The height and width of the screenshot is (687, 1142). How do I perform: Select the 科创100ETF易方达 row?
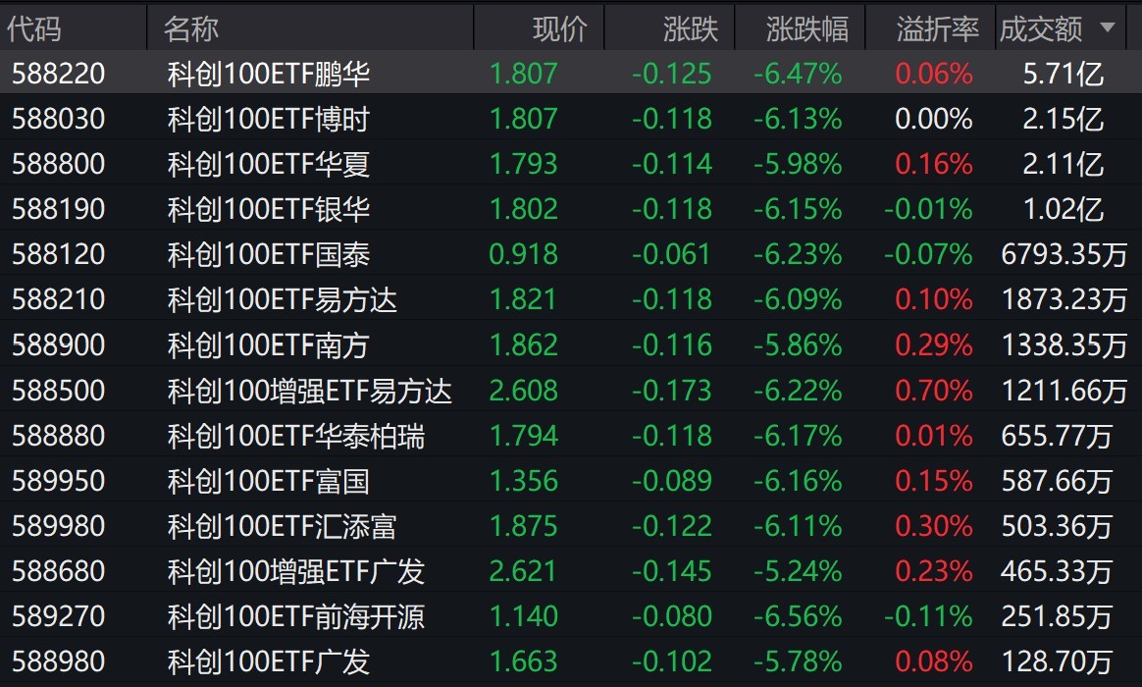click(x=571, y=299)
